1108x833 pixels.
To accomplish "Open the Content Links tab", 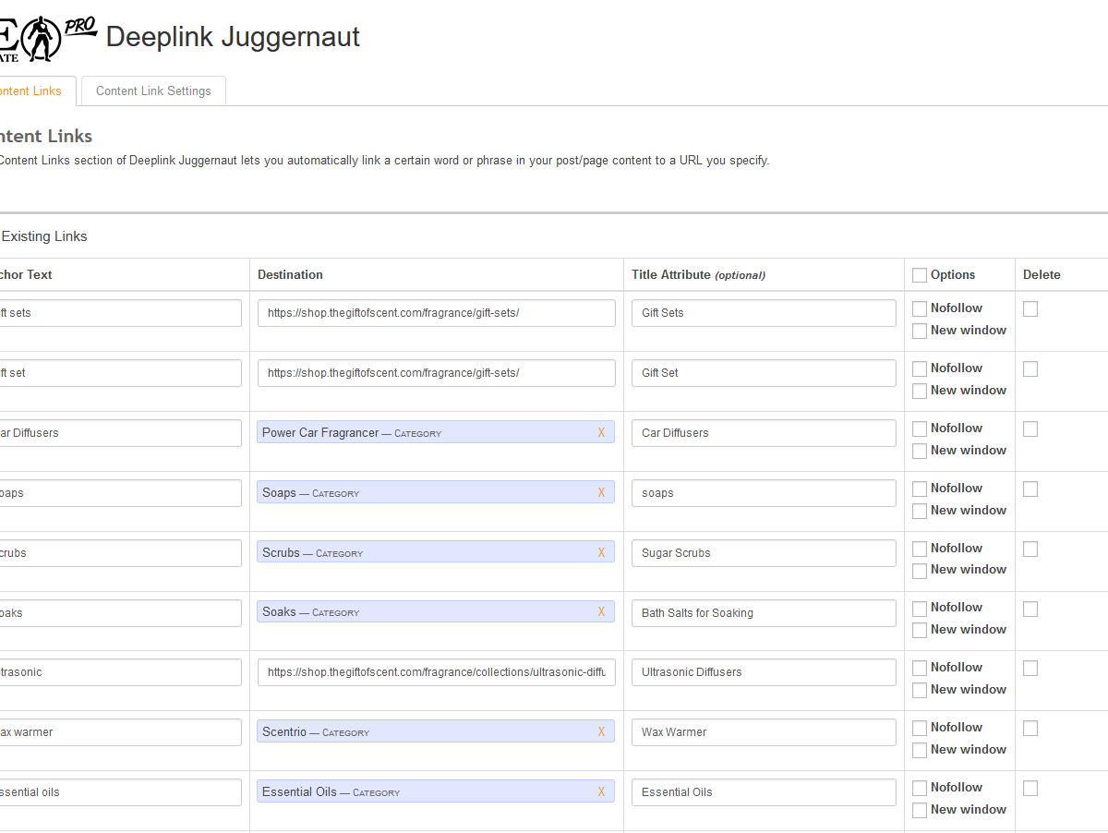I will tap(31, 91).
